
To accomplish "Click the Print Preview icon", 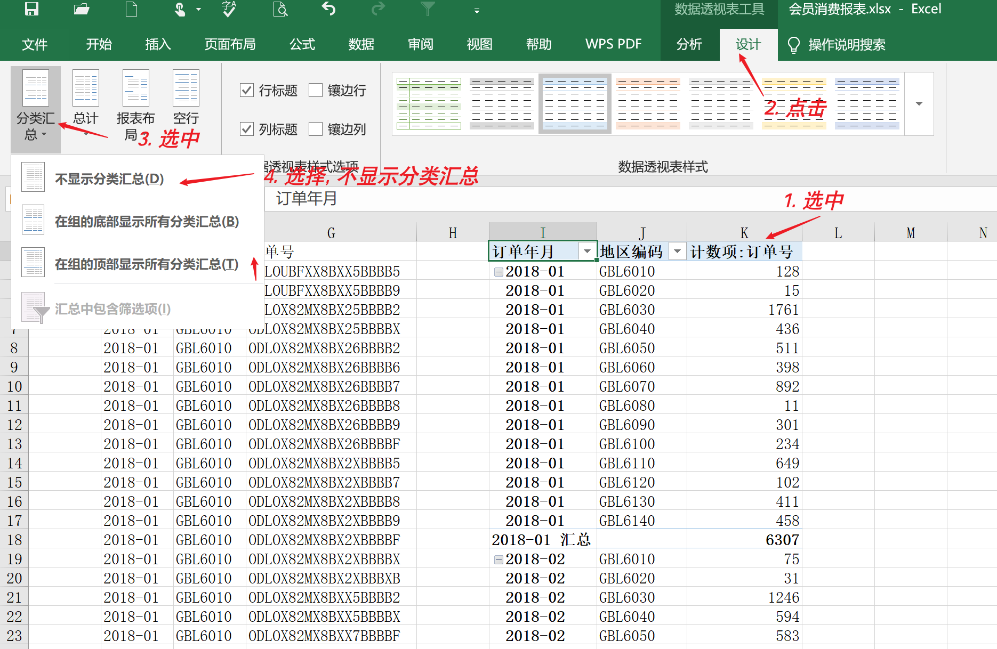I will coord(280,9).
